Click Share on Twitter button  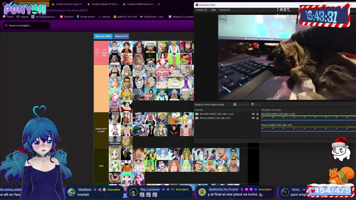103,36
